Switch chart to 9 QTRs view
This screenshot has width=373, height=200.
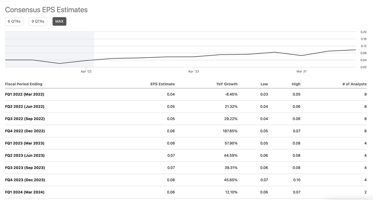38,21
